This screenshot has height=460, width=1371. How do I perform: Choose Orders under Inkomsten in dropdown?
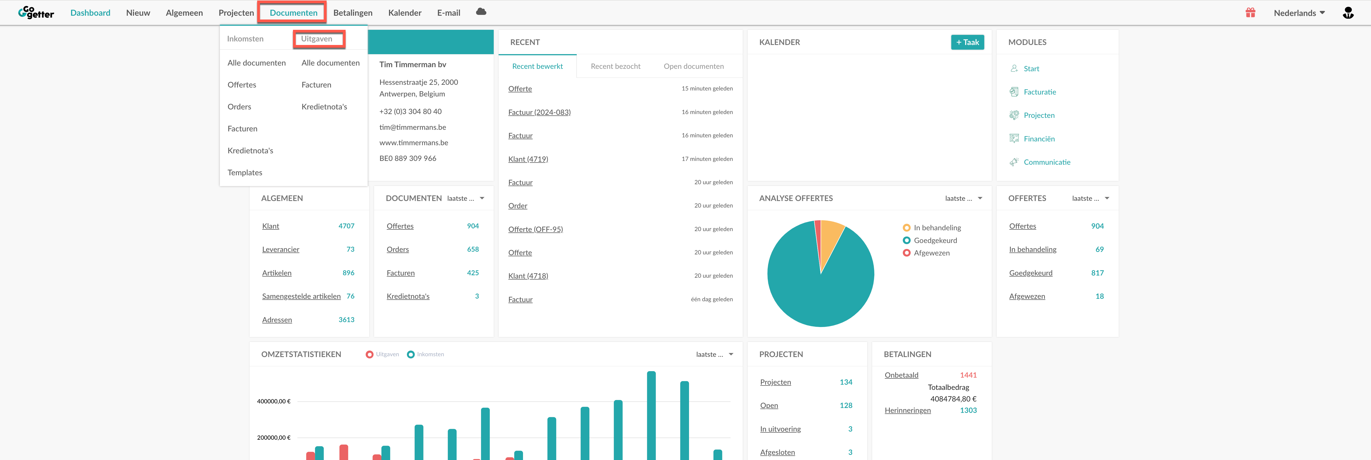239,107
